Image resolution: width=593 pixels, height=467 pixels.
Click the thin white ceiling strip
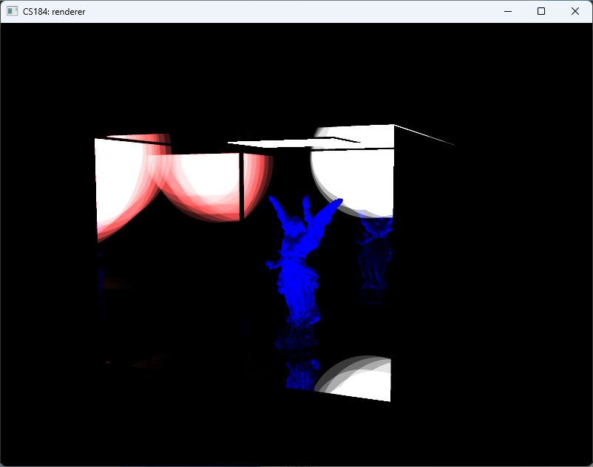[x=296, y=142]
